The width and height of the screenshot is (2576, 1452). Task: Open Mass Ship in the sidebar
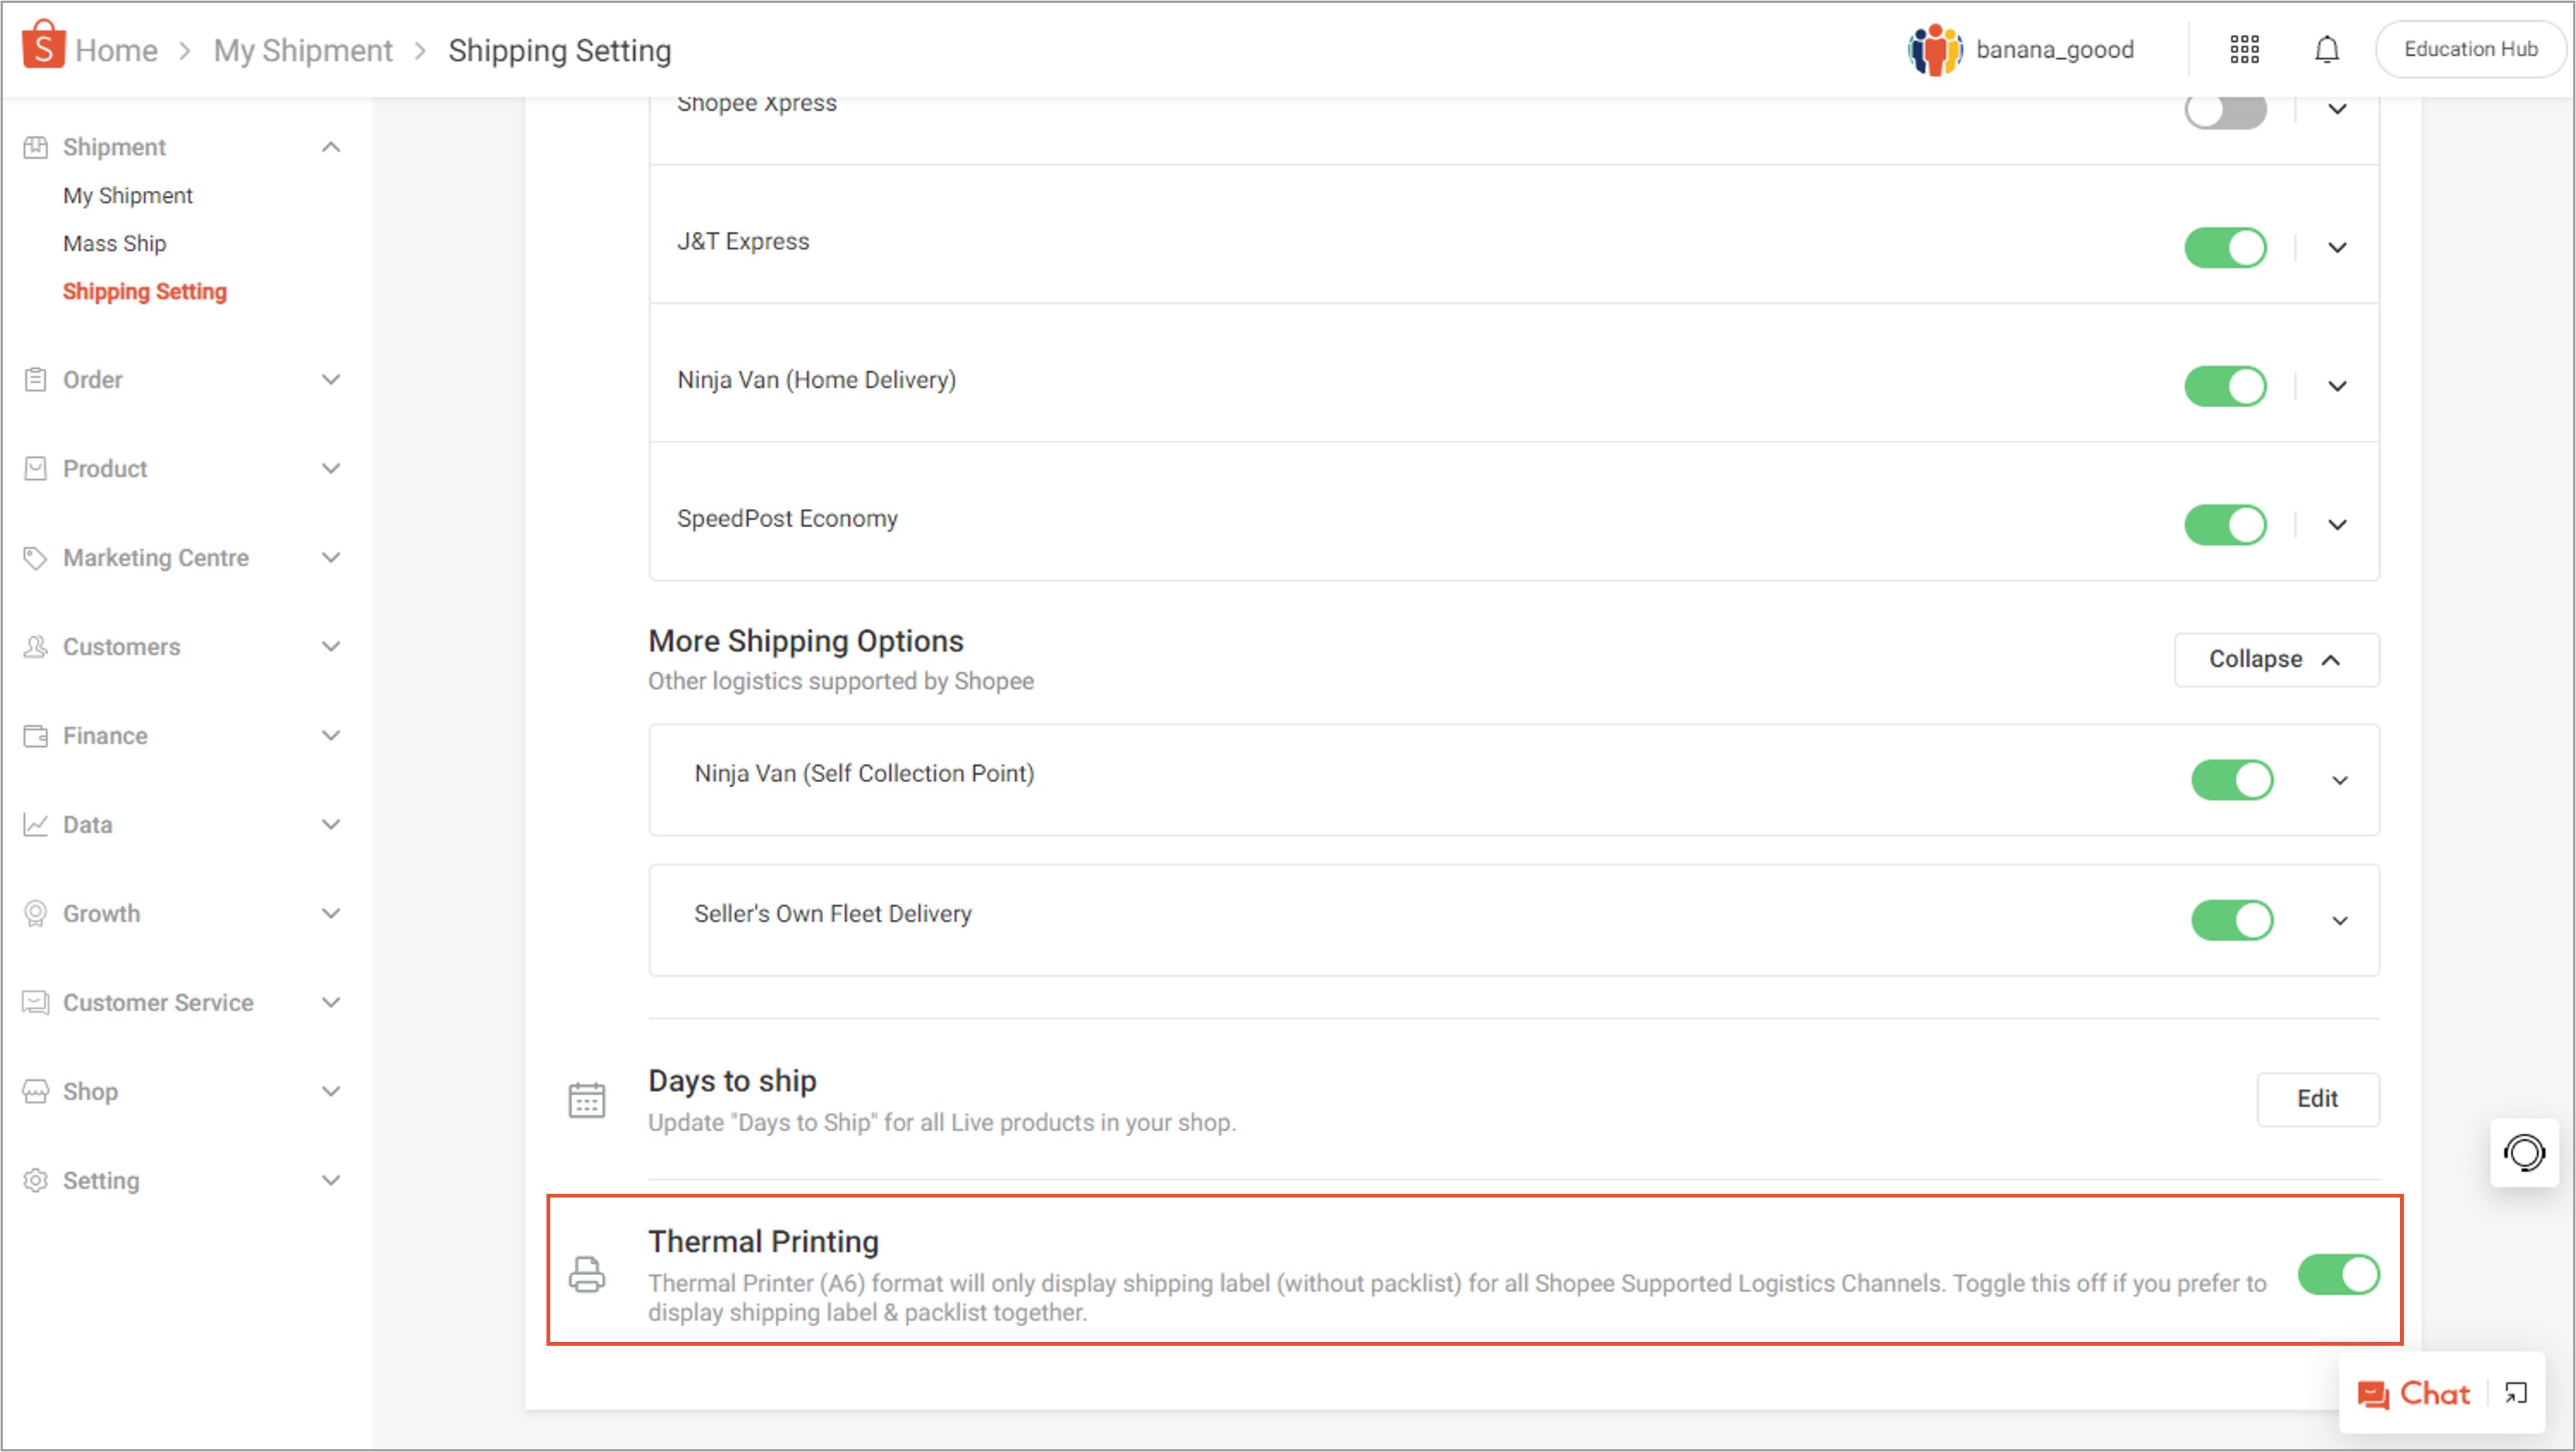coord(114,243)
